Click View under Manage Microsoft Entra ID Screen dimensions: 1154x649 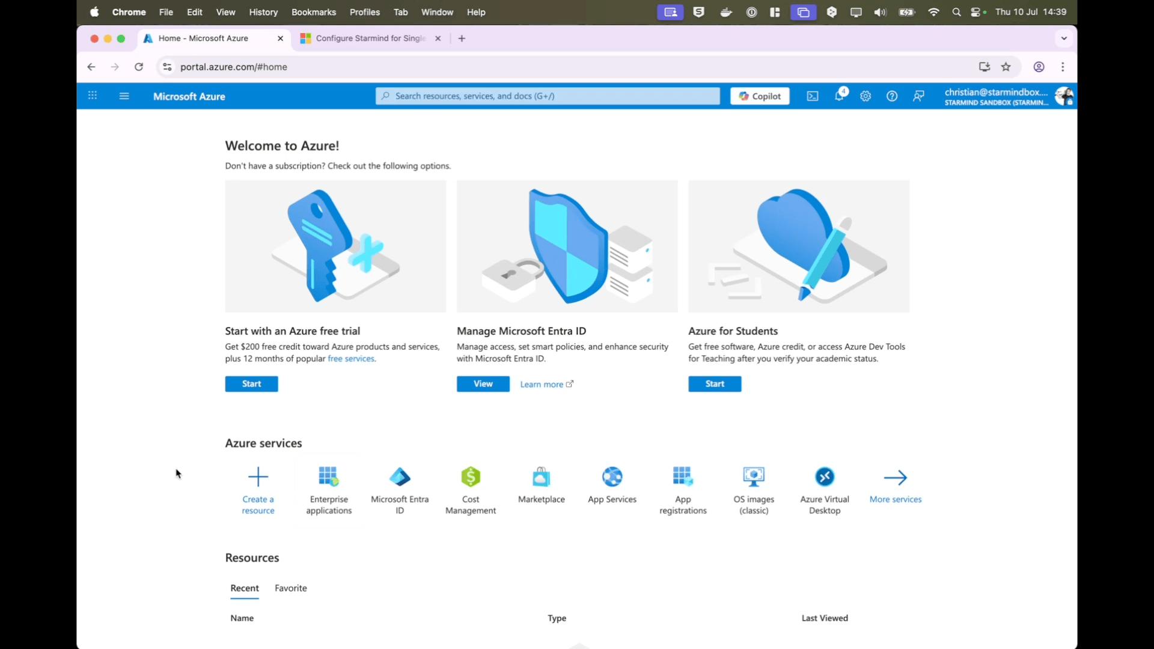point(483,384)
